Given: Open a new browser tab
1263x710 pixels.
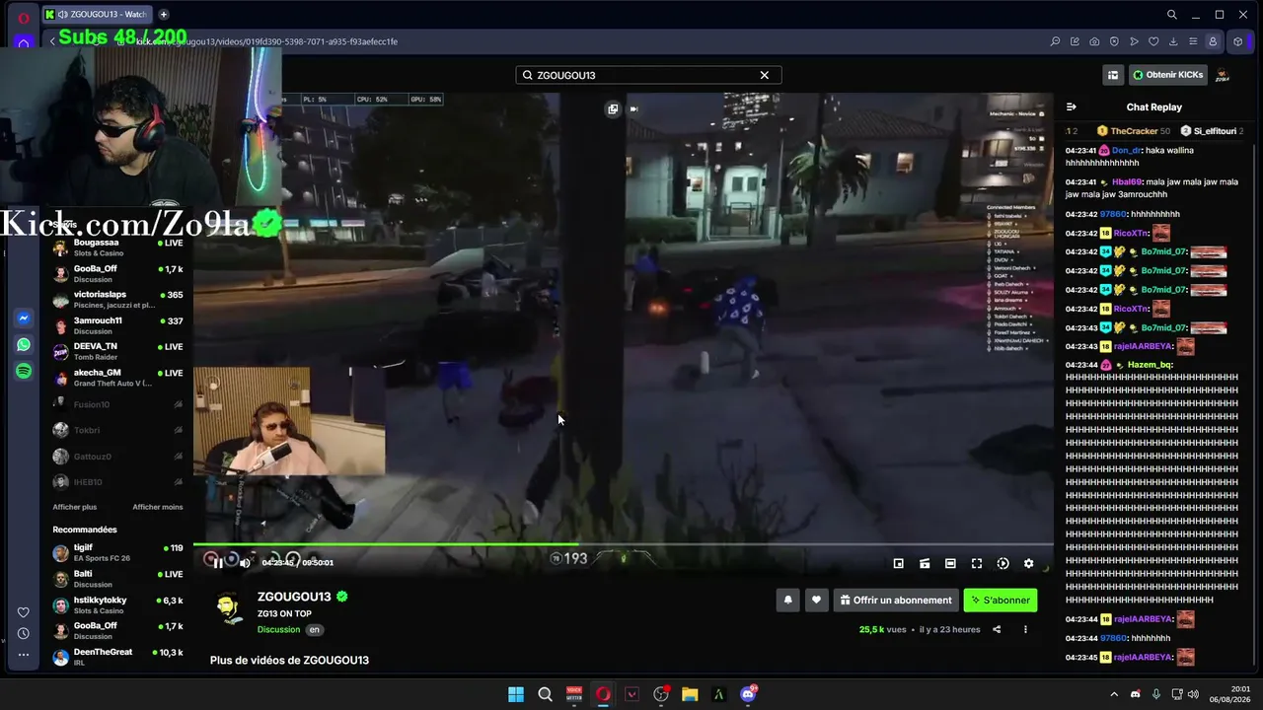Looking at the screenshot, I should pos(164,14).
